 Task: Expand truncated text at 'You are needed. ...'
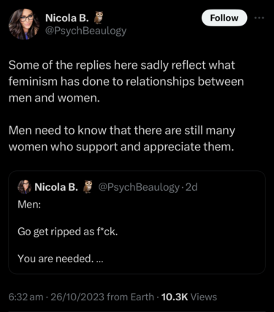pyautogui.click(x=61, y=259)
